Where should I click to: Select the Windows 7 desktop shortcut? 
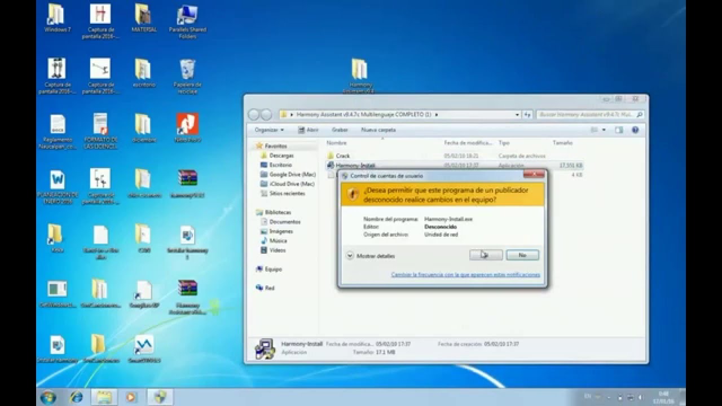57,18
